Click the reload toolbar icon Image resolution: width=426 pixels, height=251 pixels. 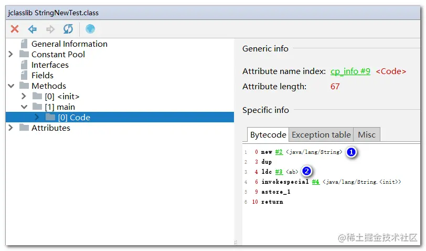tap(68, 29)
